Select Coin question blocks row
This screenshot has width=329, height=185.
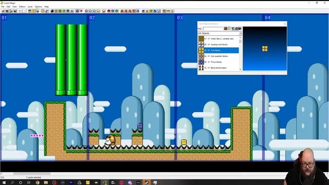218,56
